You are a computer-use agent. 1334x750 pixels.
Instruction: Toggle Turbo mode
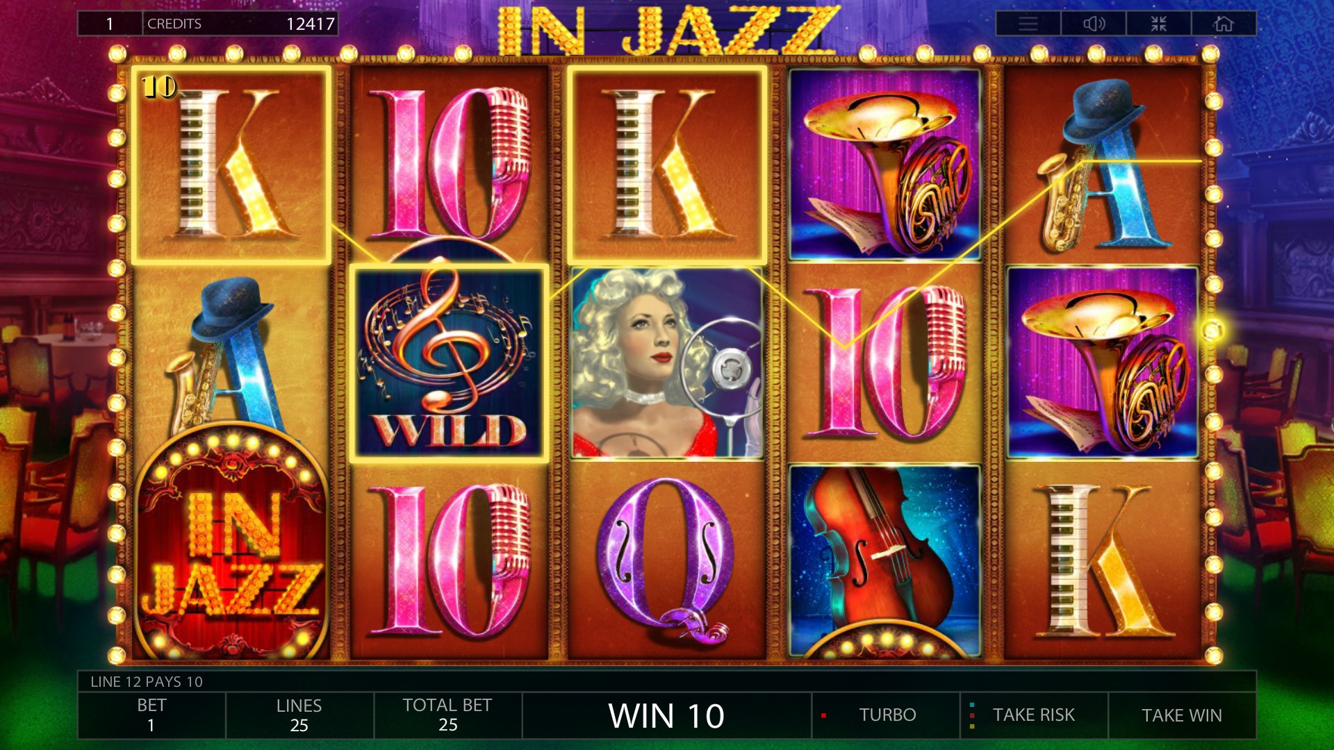point(886,715)
